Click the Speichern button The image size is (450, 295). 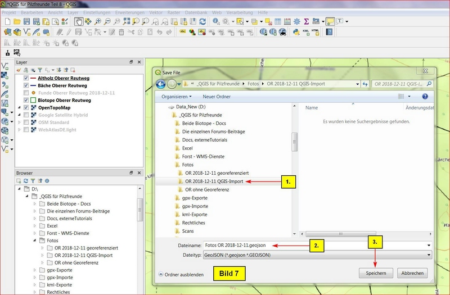[377, 273]
